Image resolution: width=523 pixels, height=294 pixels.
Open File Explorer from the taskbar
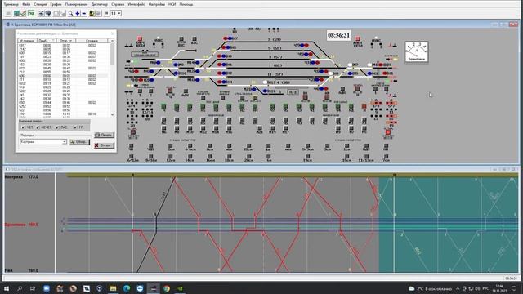coord(113,288)
